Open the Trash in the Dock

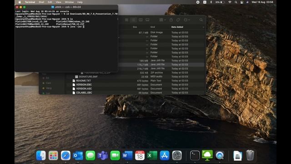pos(250,155)
